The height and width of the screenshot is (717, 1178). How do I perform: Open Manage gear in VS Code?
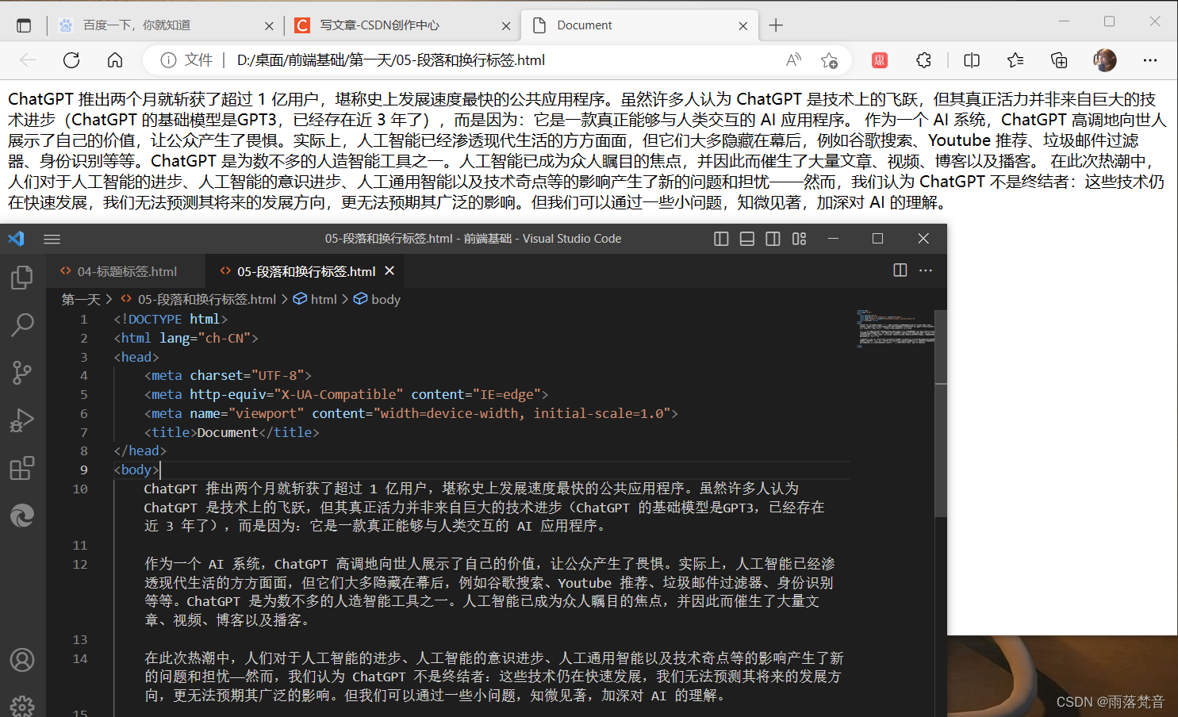click(x=22, y=706)
